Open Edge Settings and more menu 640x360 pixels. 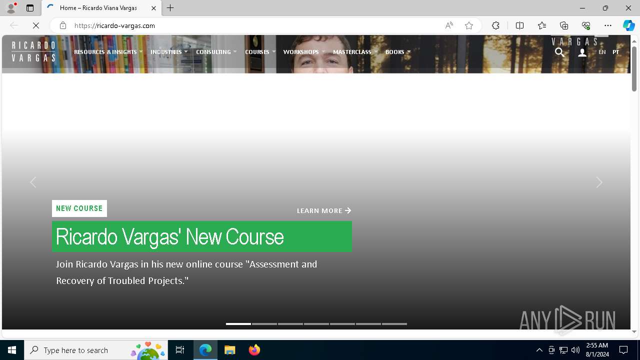[608, 25]
